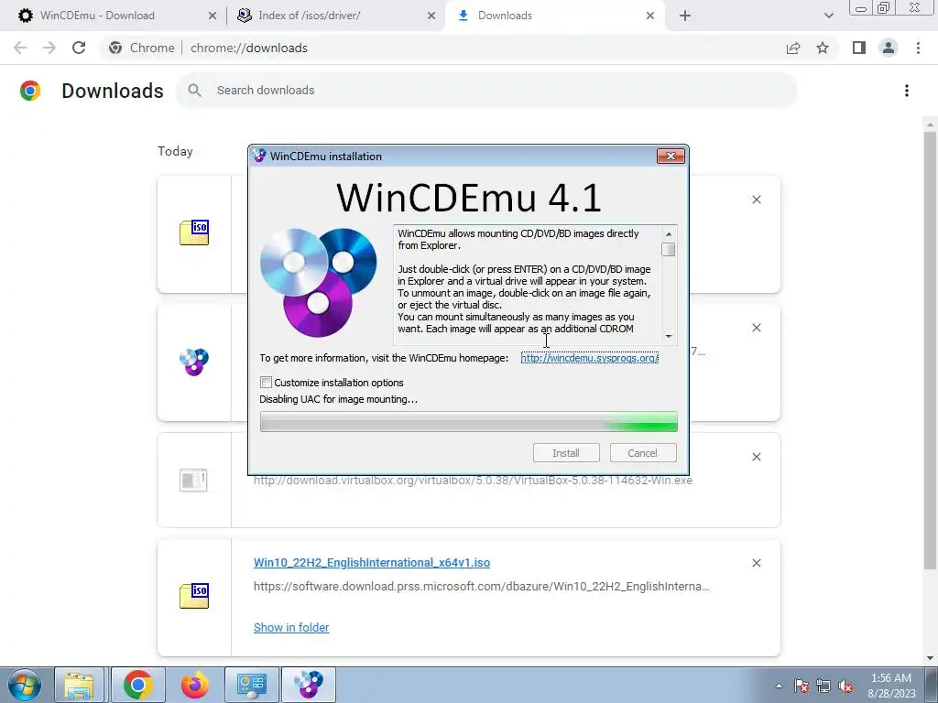Viewport: 938px width, 703px height.
Task: Remove the first iso download from list
Action: tap(756, 200)
